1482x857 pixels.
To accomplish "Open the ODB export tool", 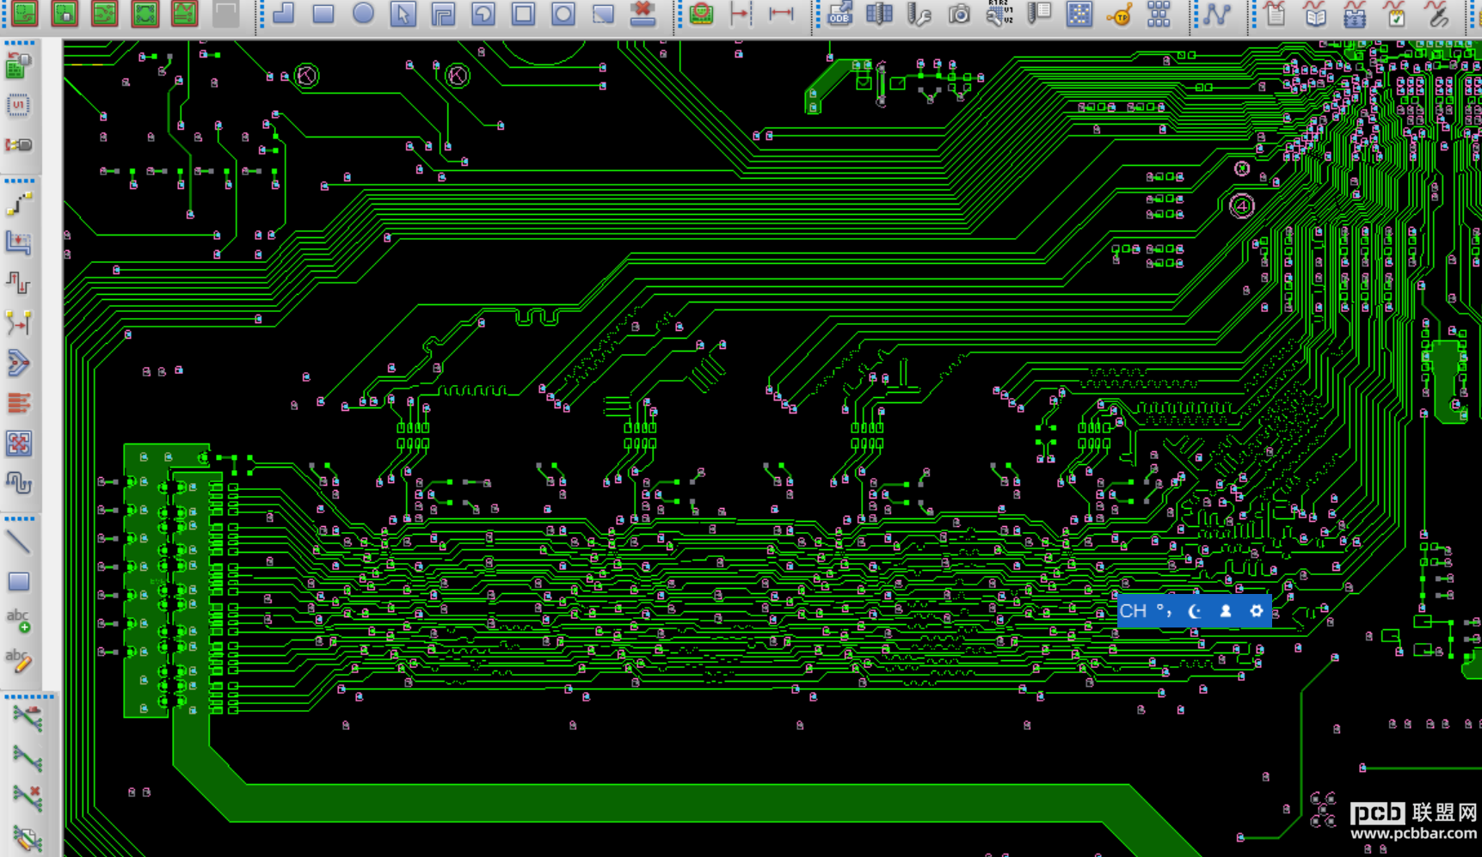I will click(x=839, y=14).
